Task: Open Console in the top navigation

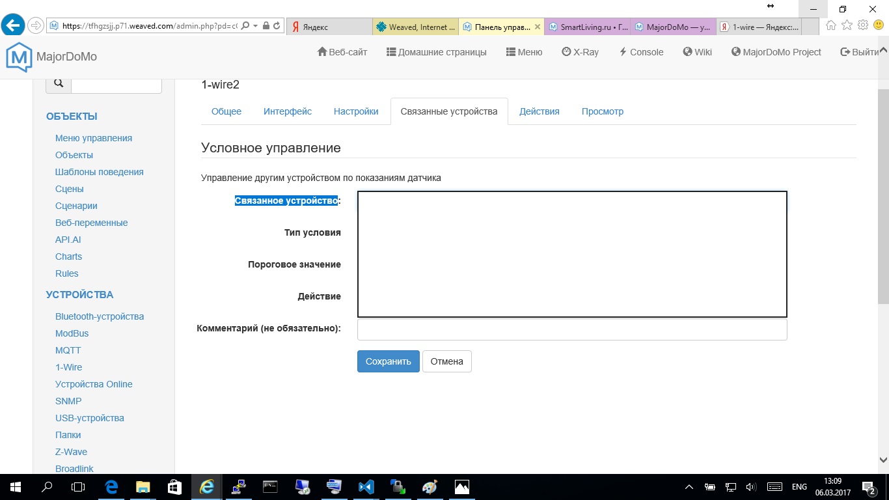Action: coord(641,52)
